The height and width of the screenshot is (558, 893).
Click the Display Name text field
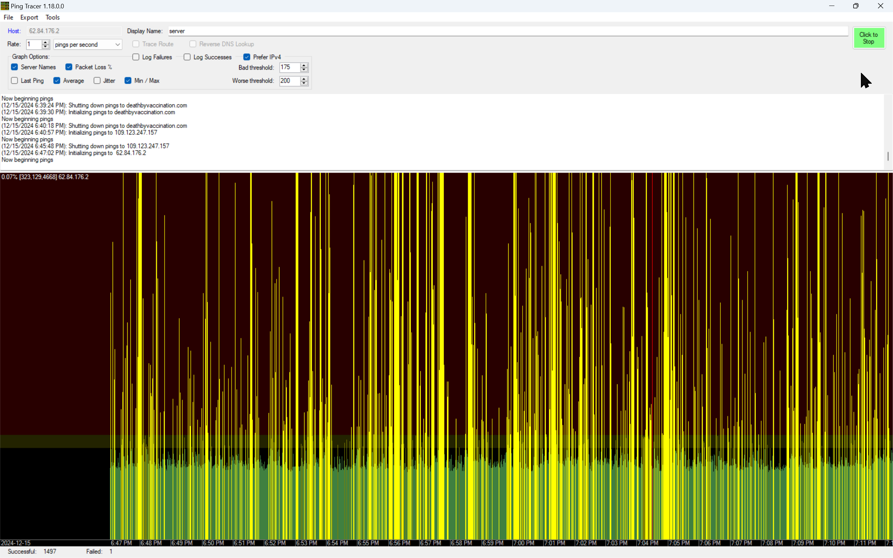click(x=508, y=31)
